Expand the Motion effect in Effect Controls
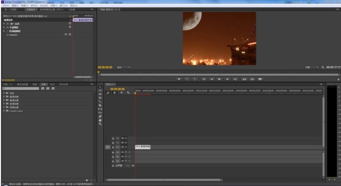 (4, 24)
